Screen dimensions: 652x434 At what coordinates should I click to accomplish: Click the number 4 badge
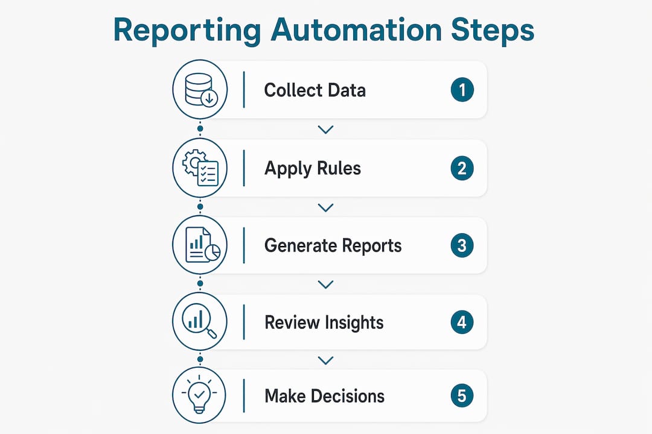click(x=462, y=322)
